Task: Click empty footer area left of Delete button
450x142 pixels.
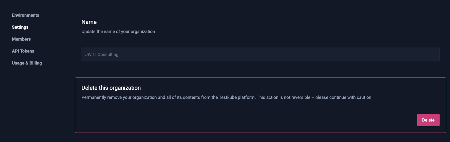Action: click(245, 120)
